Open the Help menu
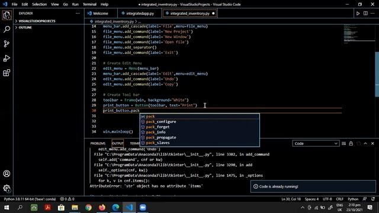This screenshot has height=213, width=379. click(x=104, y=4)
